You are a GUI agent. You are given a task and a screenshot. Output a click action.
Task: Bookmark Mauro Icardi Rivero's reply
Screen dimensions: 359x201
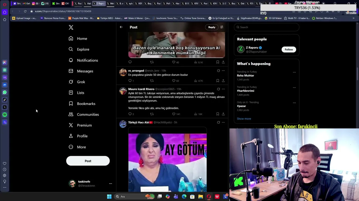pyautogui.click(x=218, y=114)
